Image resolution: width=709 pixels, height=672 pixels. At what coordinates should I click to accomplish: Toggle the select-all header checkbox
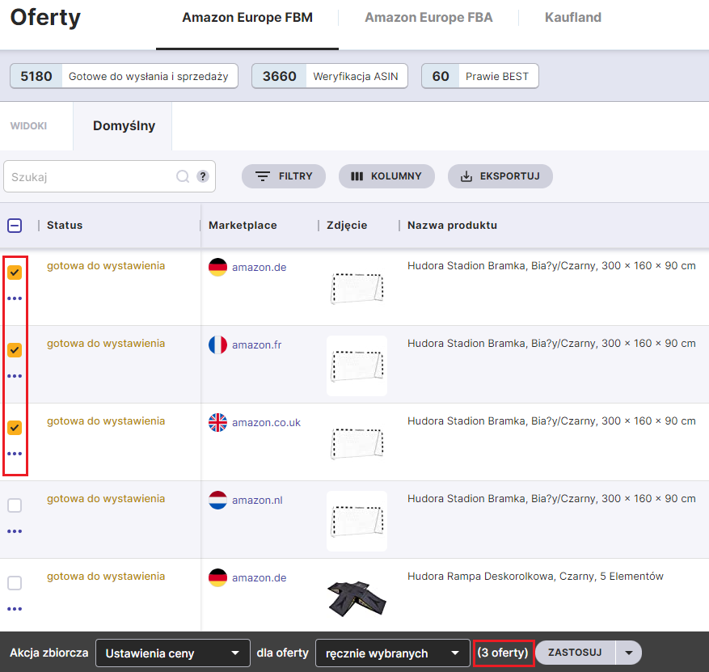click(x=15, y=225)
